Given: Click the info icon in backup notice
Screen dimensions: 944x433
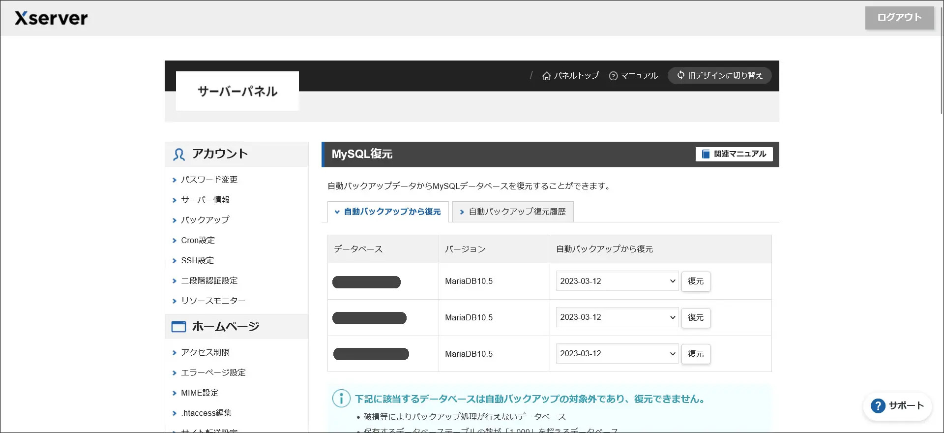Looking at the screenshot, I should pos(341,399).
